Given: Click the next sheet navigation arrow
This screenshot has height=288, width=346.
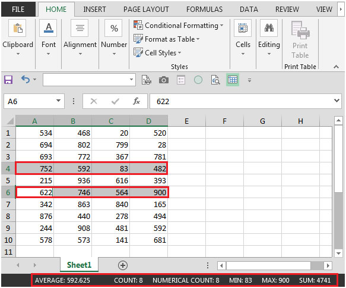Looking at the screenshot, I should tap(34, 265).
